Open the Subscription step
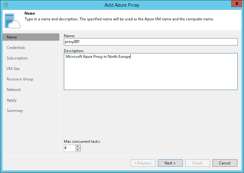 pos(17,58)
